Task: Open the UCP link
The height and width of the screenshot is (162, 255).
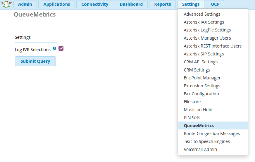Action: pos(215,4)
